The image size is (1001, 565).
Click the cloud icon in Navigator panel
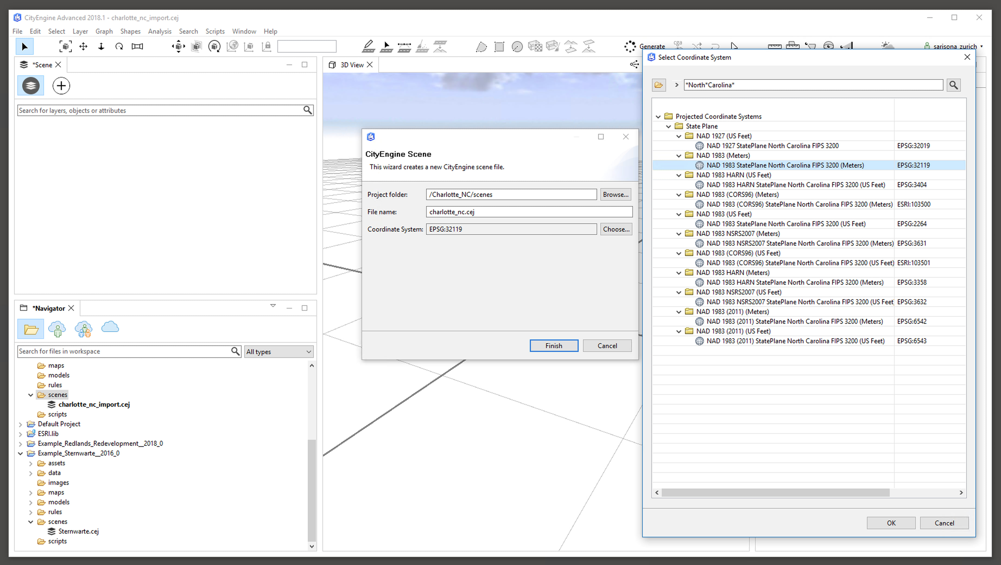110,327
